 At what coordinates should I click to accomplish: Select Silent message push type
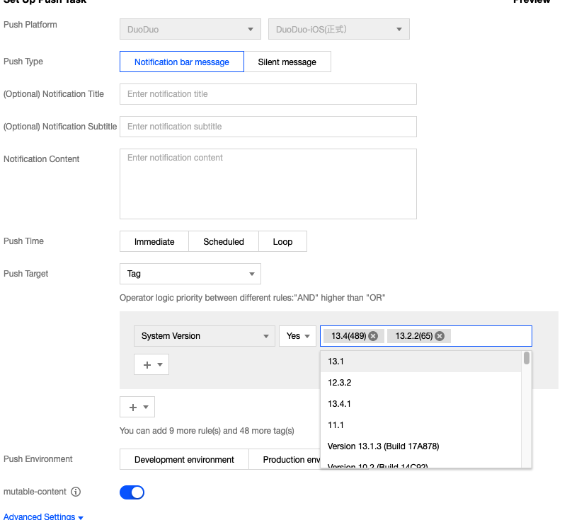[x=287, y=62]
